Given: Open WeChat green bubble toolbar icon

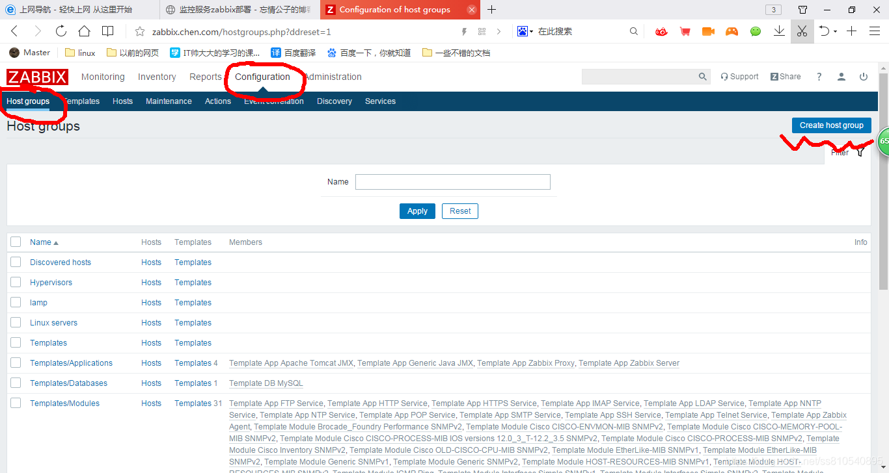Looking at the screenshot, I should (x=756, y=31).
